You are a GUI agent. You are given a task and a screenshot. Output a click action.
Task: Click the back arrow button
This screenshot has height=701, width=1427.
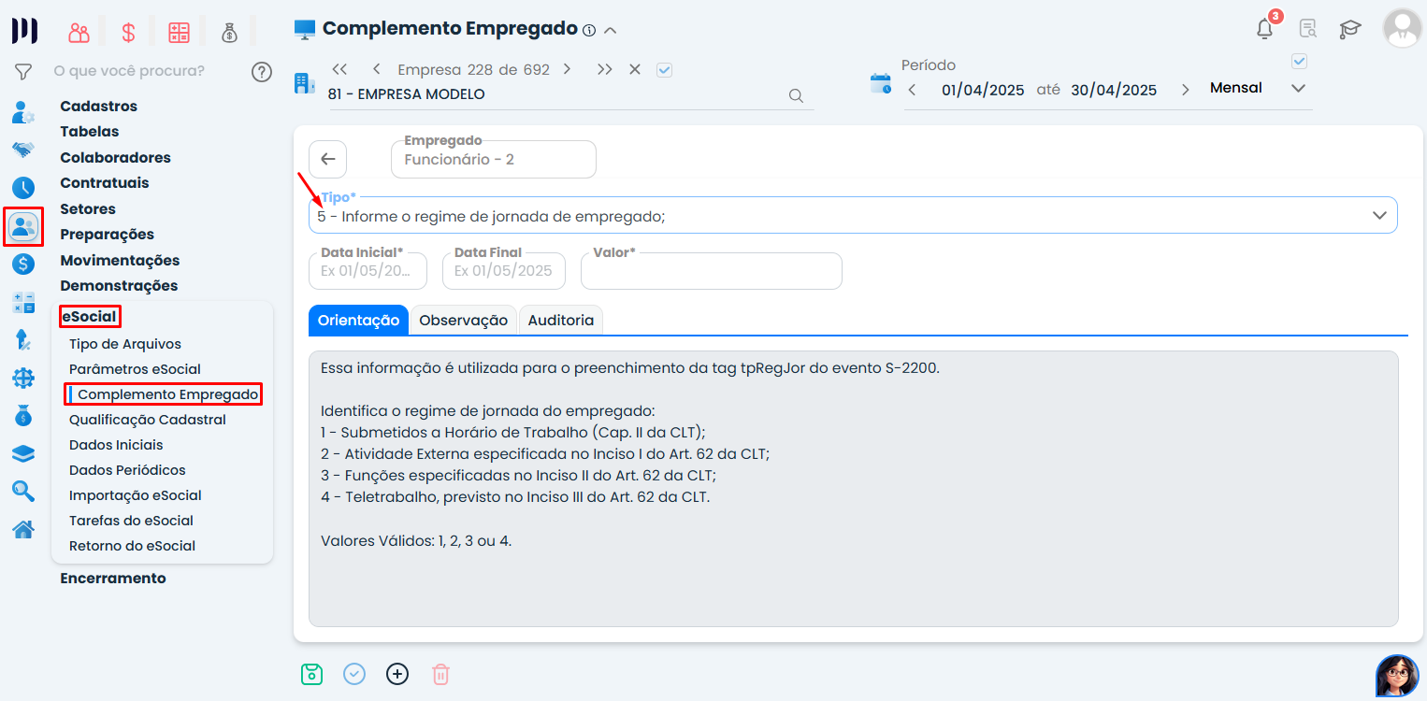328,159
